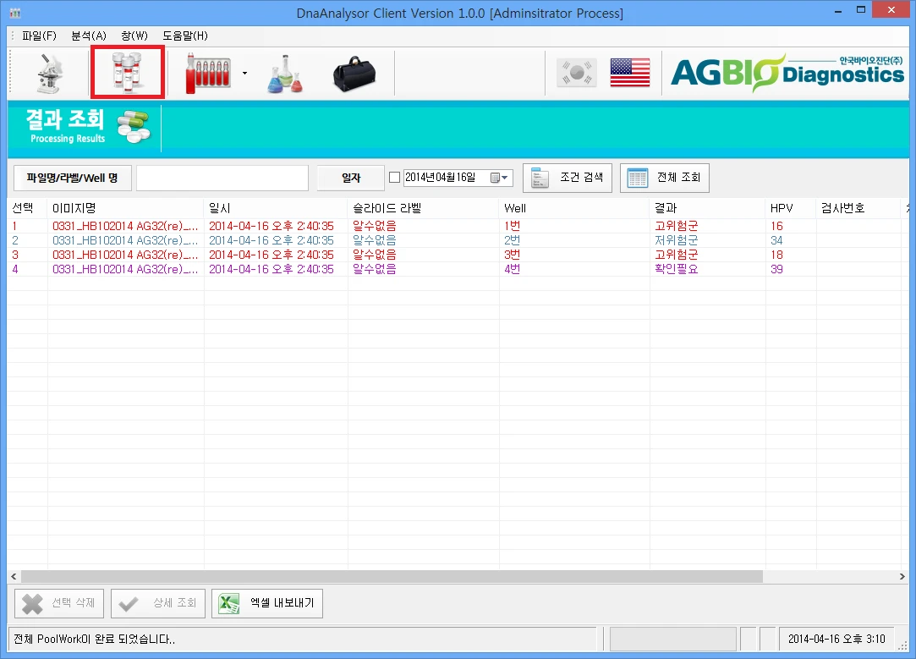Expand the test tubes dropdown arrow
The height and width of the screenshot is (659, 916).
coord(244,74)
